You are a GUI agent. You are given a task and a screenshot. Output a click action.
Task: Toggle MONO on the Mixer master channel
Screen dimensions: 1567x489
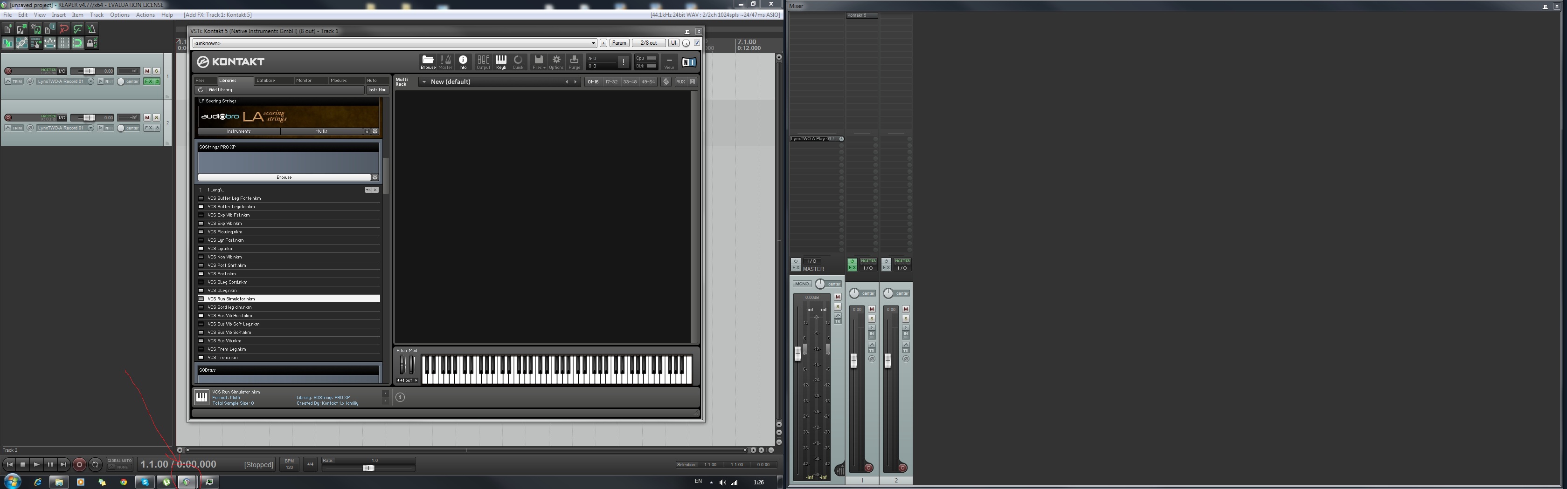tap(802, 284)
